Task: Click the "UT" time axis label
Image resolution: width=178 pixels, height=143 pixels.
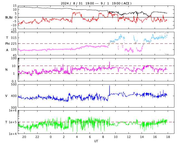Action: coord(96,141)
